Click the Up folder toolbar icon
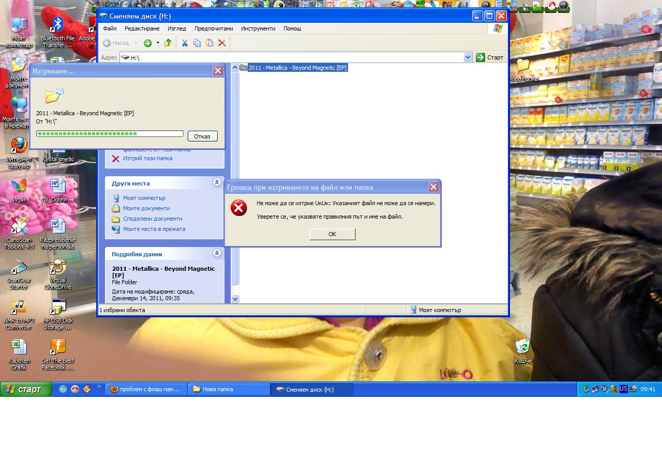This screenshot has width=662, height=463. click(x=168, y=43)
